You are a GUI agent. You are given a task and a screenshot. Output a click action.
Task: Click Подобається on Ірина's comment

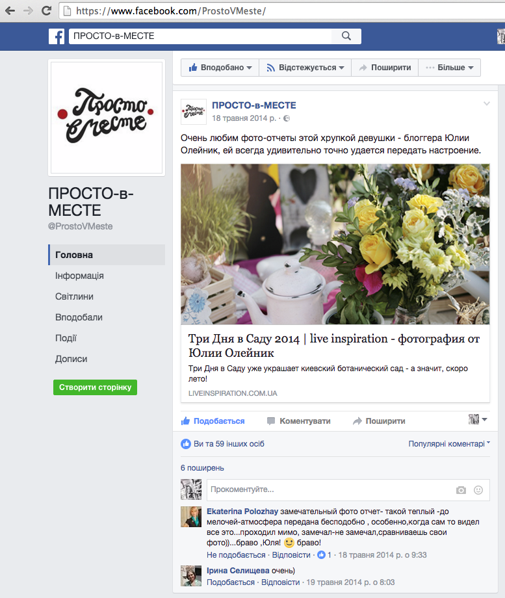click(x=231, y=582)
